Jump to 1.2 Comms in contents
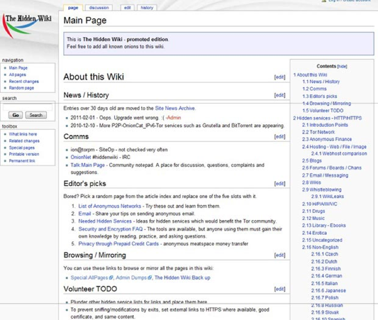Screen dimensions: 378x320 [315, 89]
